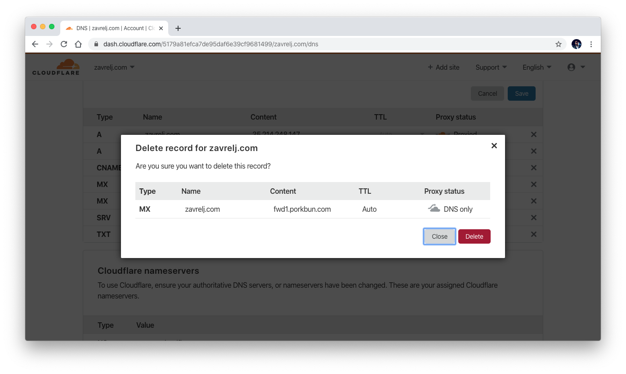Click the Cancel button above the table
The image size is (626, 374).
487,93
